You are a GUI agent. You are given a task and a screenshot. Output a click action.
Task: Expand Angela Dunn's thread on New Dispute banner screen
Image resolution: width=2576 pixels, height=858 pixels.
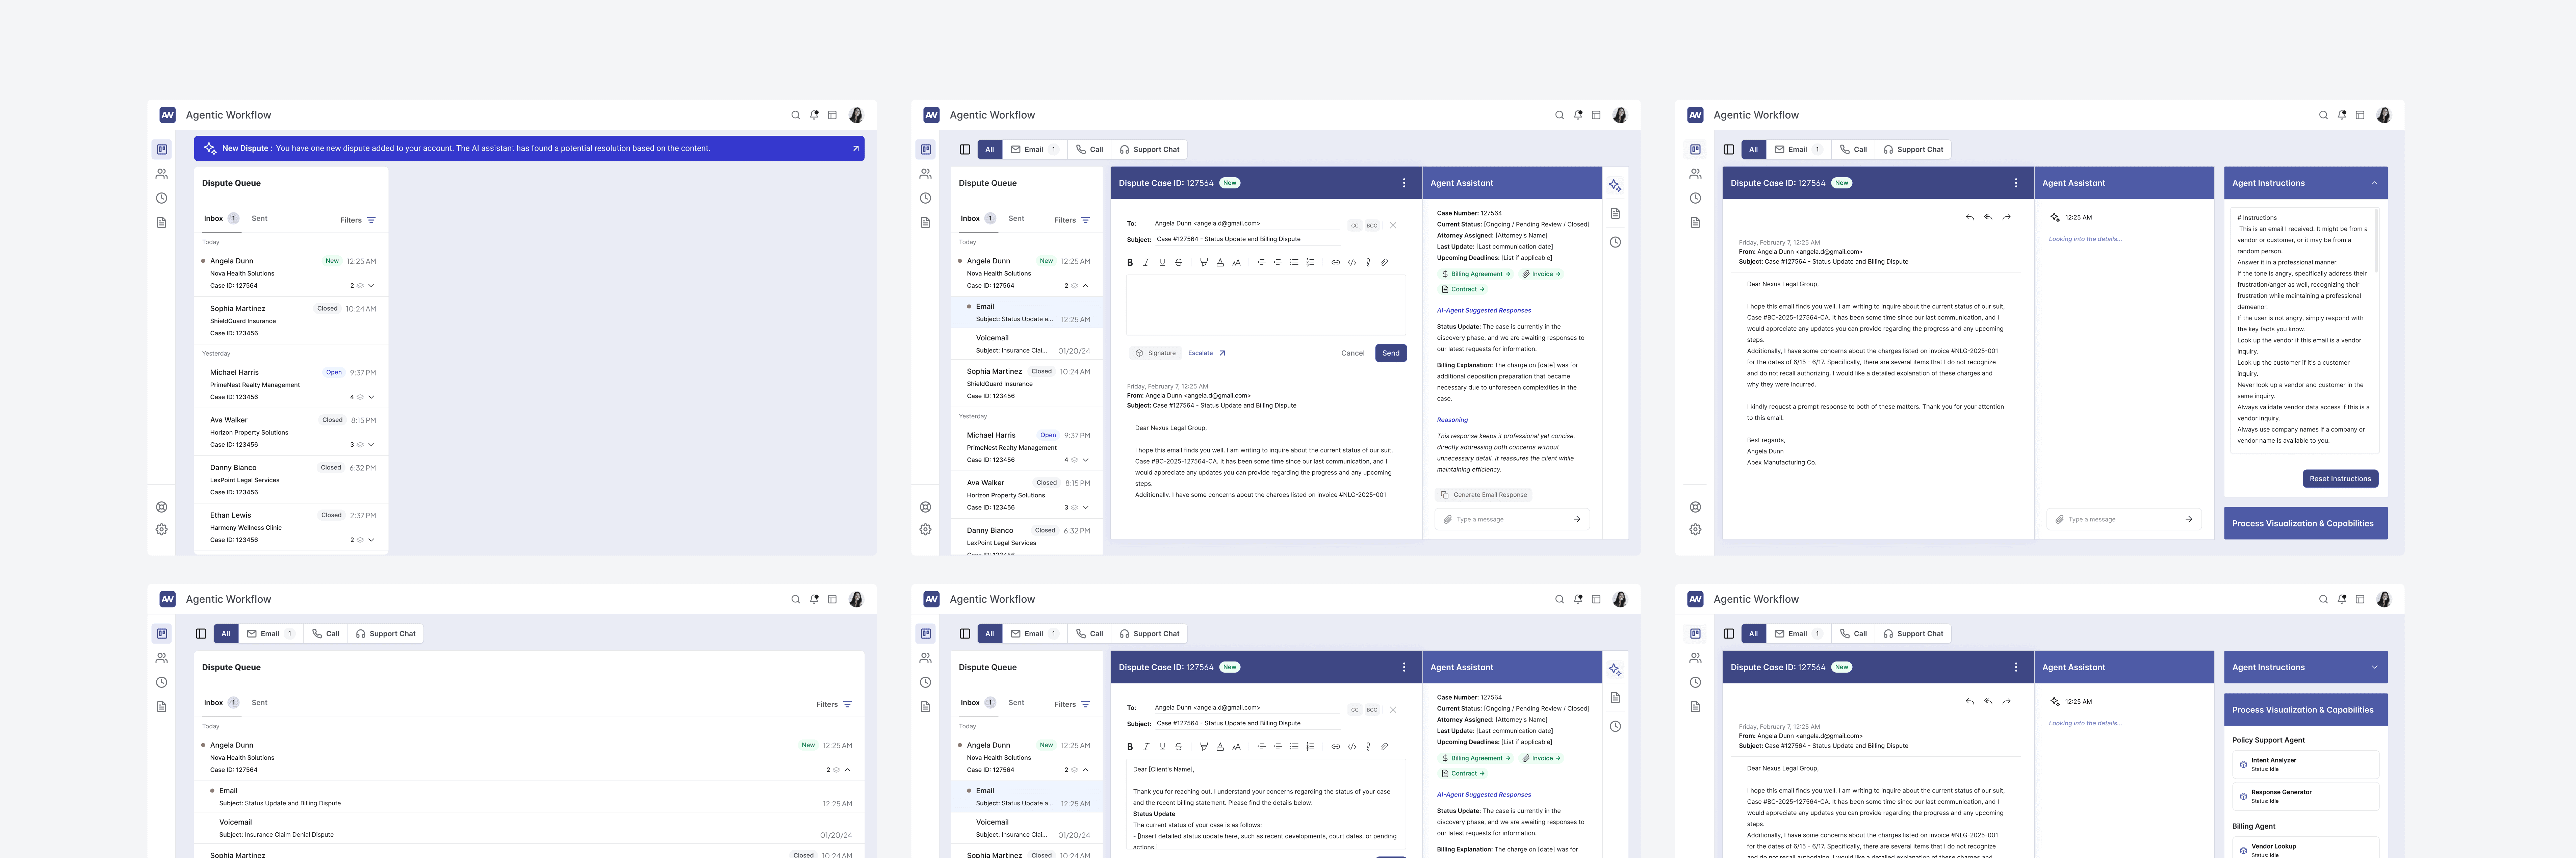pos(371,286)
